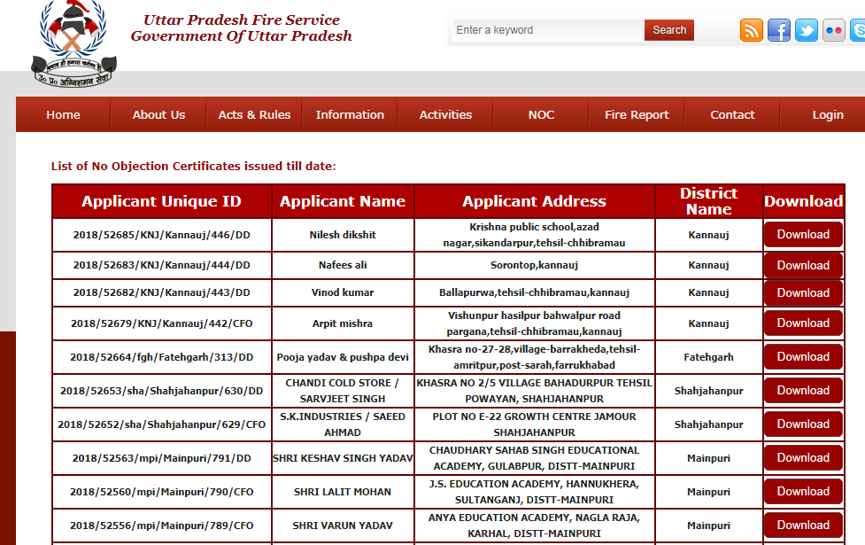Download the certificate for Arpit mishra
This screenshot has height=545, width=865.
(x=802, y=323)
